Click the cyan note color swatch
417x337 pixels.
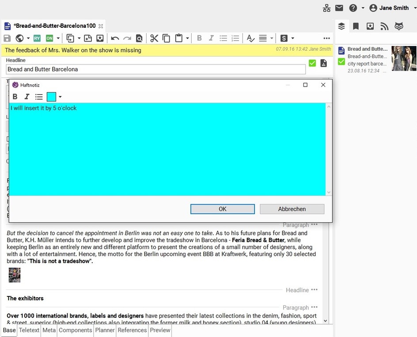coord(51,97)
